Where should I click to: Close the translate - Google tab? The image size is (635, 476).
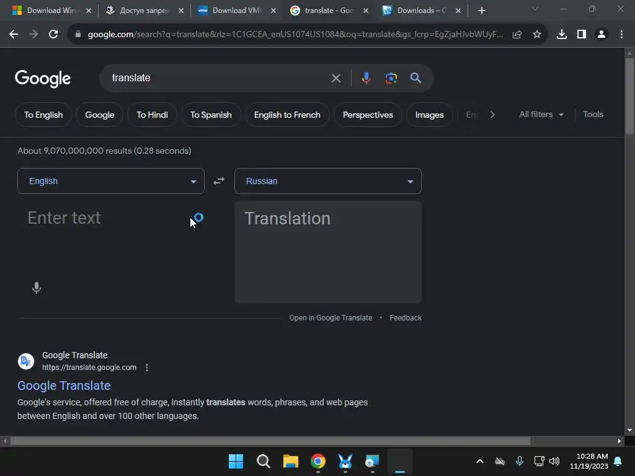click(x=366, y=11)
